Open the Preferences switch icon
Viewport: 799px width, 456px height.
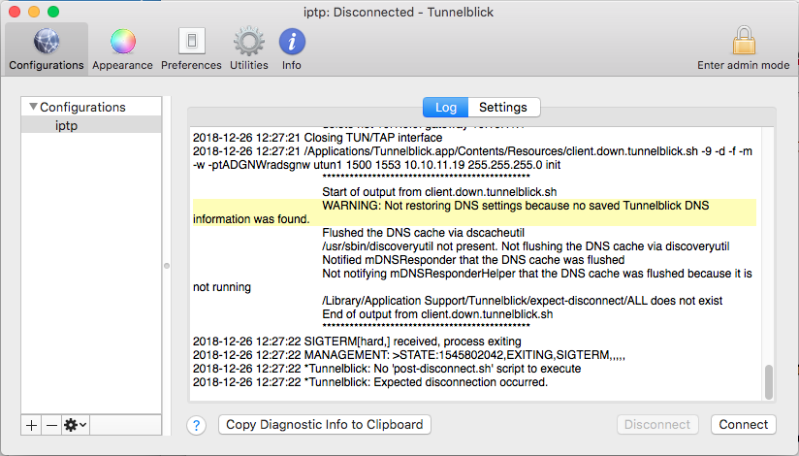point(191,49)
